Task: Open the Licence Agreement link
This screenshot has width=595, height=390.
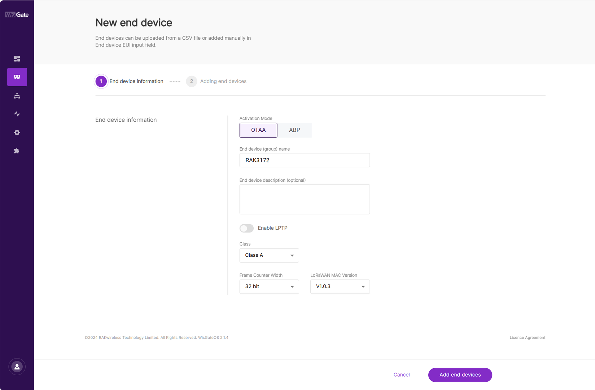Action: [527, 338]
